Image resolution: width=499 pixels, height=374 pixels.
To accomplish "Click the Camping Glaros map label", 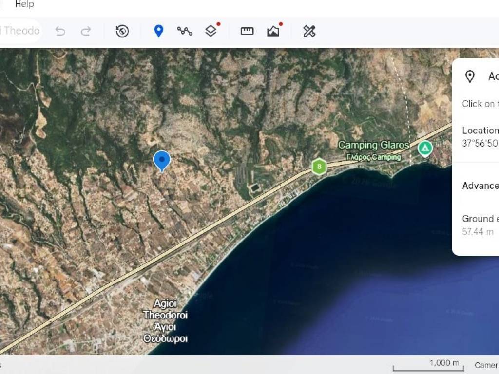I will click(x=373, y=145).
